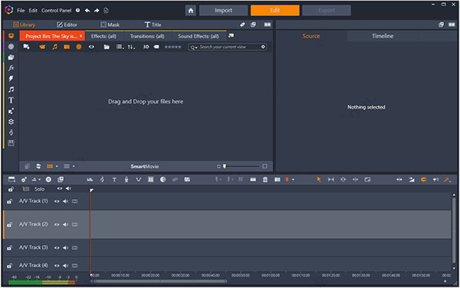Expand the storyboard dropdown arrow in the timeline toolbar
The height and width of the screenshot is (288, 460).
(x=39, y=179)
